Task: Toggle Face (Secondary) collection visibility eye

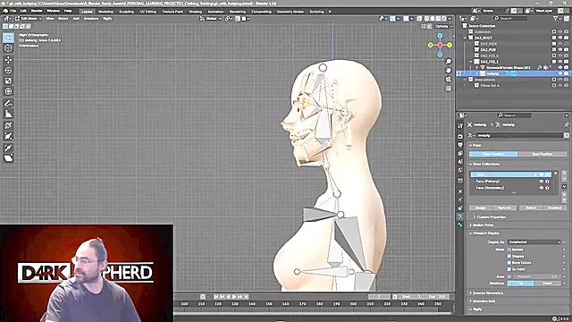Action: (x=542, y=188)
